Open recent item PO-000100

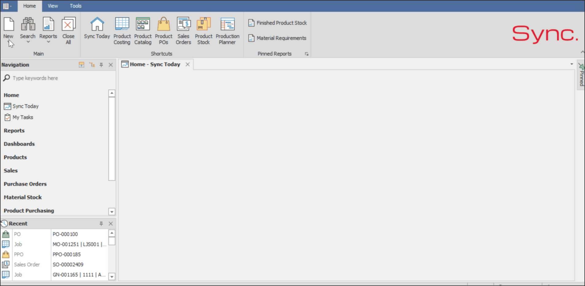[65, 234]
